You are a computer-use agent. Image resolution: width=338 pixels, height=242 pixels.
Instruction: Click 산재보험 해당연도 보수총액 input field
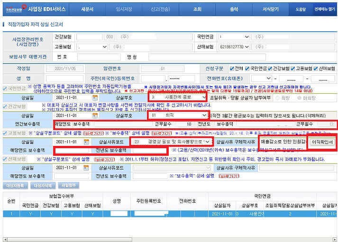(72, 176)
